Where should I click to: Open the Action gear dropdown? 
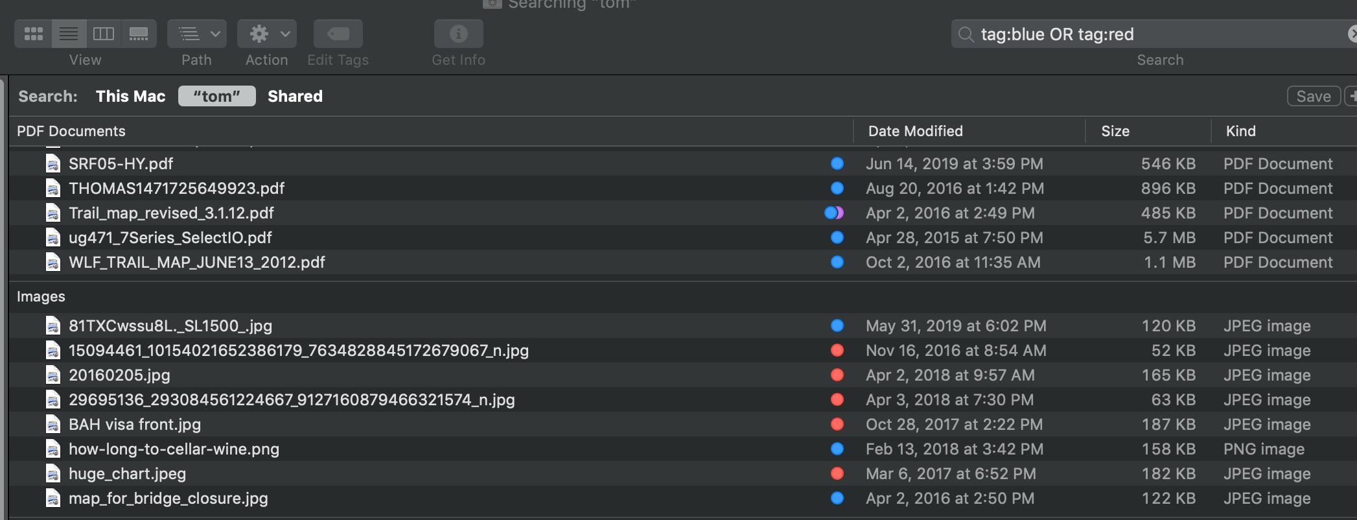click(266, 34)
